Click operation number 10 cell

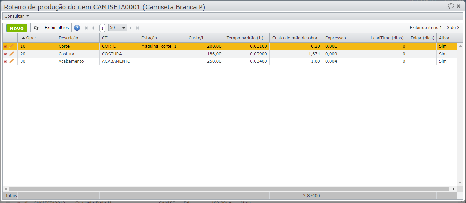(x=37, y=46)
